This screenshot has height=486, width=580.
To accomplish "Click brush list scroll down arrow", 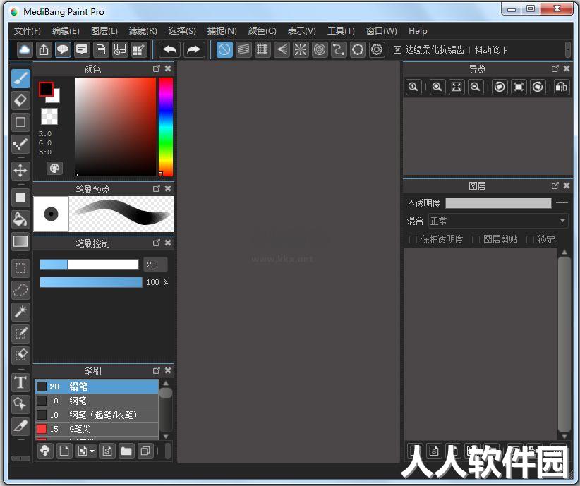I will [x=166, y=436].
